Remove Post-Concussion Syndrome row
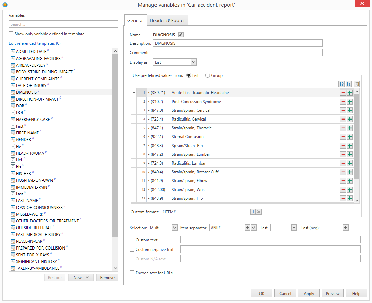The image size is (372, 303). pos(343,102)
